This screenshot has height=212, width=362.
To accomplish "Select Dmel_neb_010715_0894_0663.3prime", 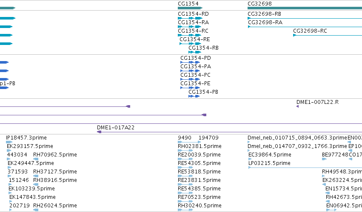I will point(297,138).
